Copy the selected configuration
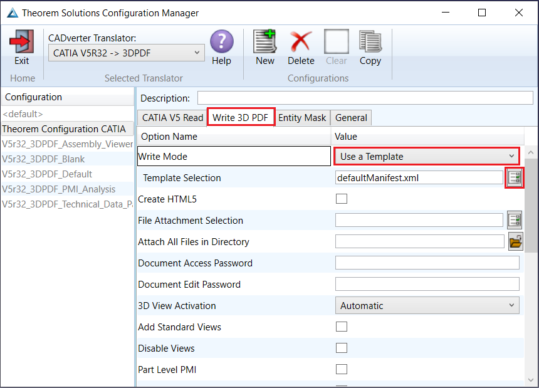Viewport: 539px width, 388px height. 370,41
